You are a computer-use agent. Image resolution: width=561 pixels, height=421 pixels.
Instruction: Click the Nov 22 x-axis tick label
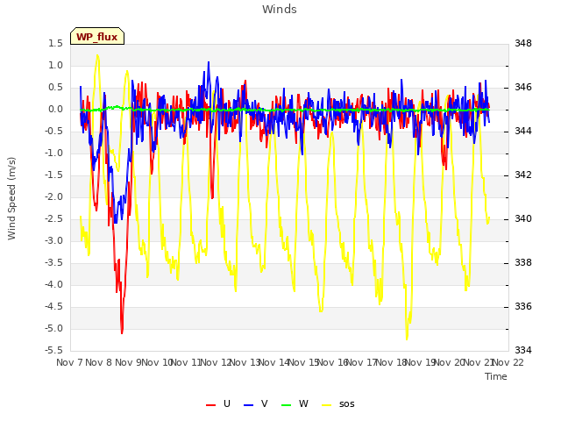(x=508, y=362)
